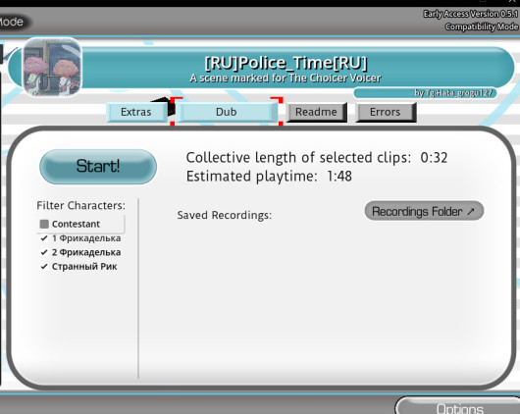Toggle the Contestant filter checkbox

point(44,225)
